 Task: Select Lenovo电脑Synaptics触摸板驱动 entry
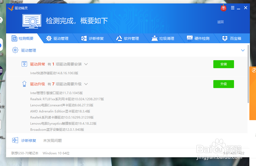63,123
